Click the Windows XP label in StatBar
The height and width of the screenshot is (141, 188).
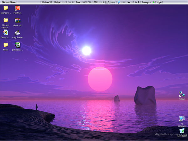coord(47,2)
